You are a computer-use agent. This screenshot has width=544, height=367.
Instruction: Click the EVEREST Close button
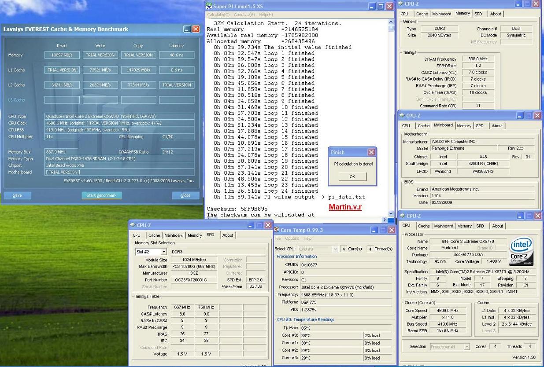(x=185, y=195)
